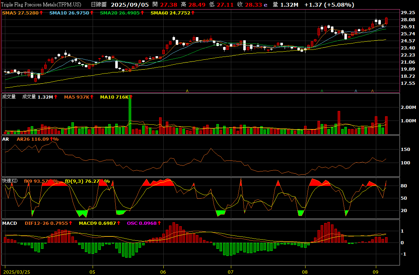
Task: Open the 快速KD indicator panel title
Action: point(10,181)
